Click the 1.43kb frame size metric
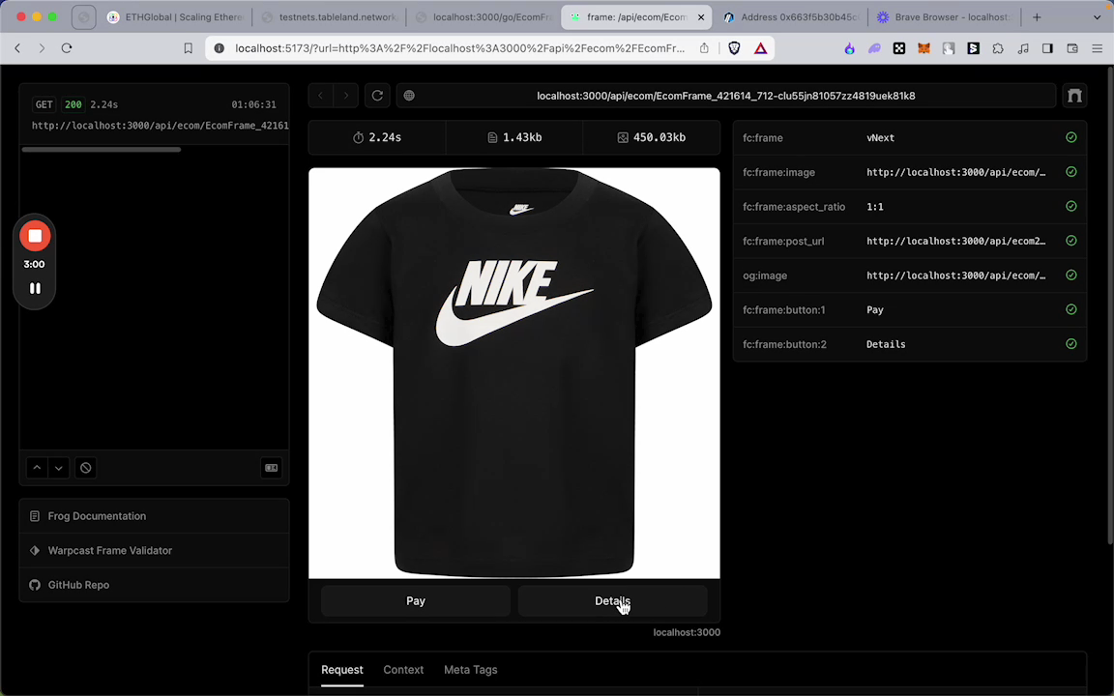Screen dimensions: 1114x696 pyautogui.click(x=514, y=138)
